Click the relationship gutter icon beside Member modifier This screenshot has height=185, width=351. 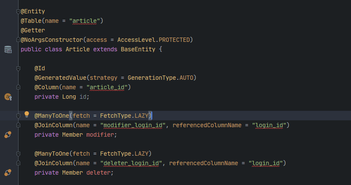pyautogui.click(x=8, y=135)
